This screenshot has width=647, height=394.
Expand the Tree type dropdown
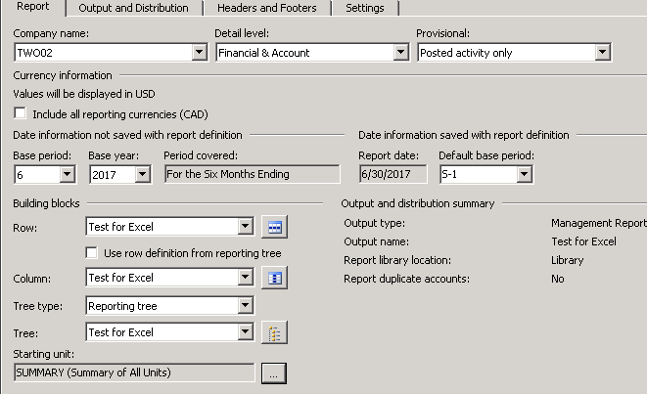(245, 306)
